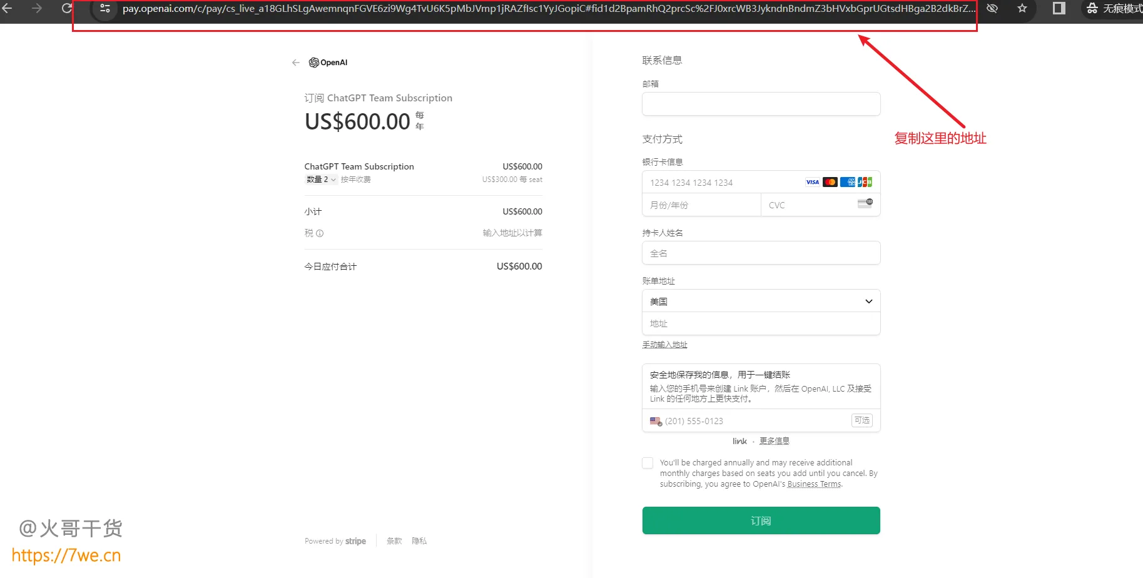Click the crossed-eye tracking protection icon
1143x578 pixels.
(x=992, y=9)
